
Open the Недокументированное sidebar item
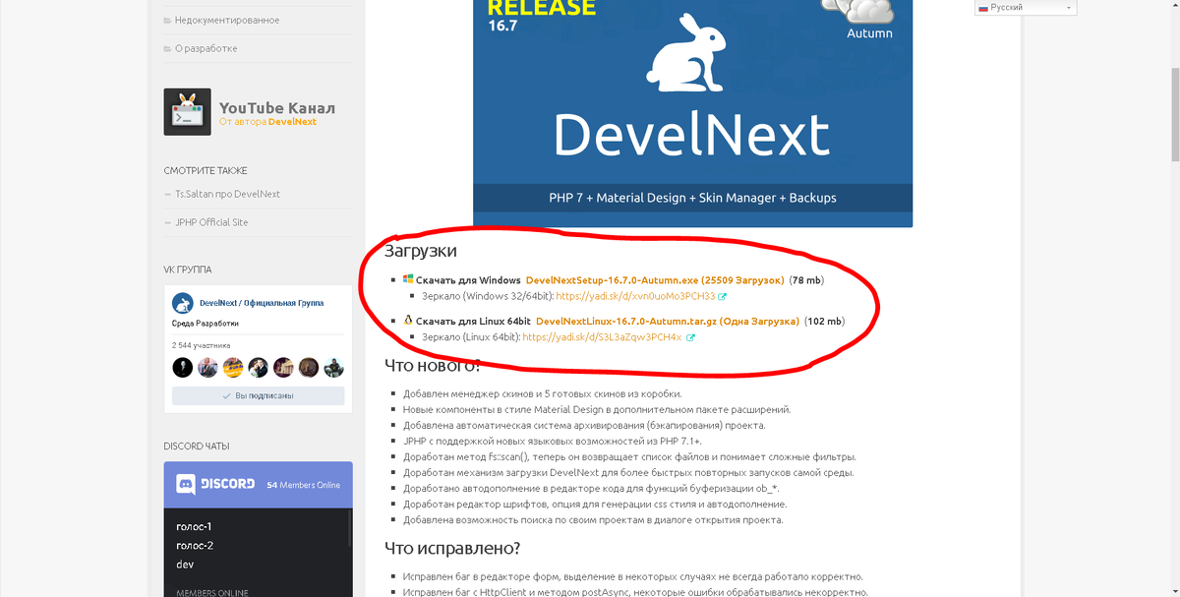227,20
